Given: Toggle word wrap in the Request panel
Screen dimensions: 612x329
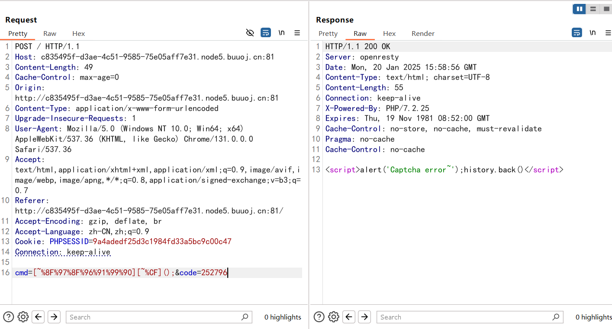Looking at the screenshot, I should (266, 33).
